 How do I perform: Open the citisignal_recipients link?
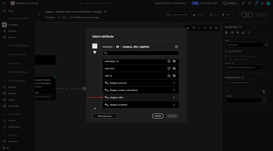[x=141, y=105]
